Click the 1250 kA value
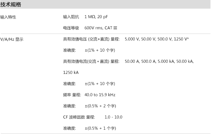 (71, 72)
